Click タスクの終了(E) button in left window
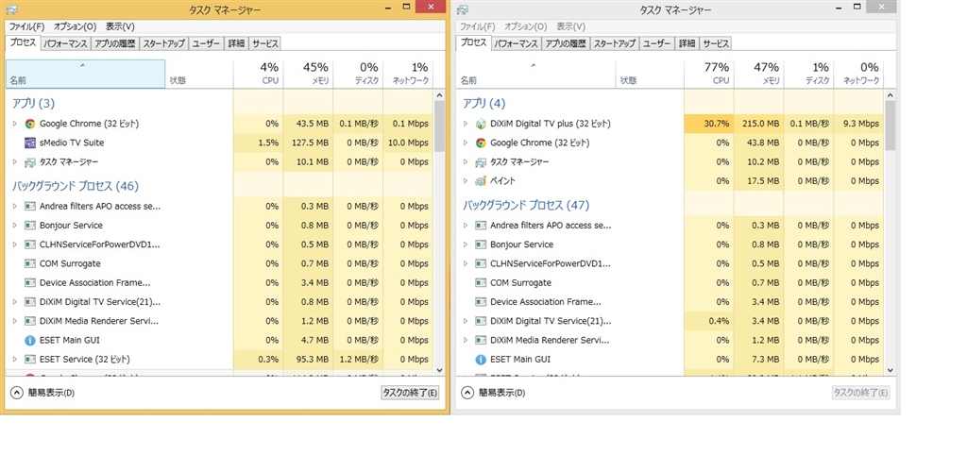This screenshot has width=967, height=455. [410, 393]
